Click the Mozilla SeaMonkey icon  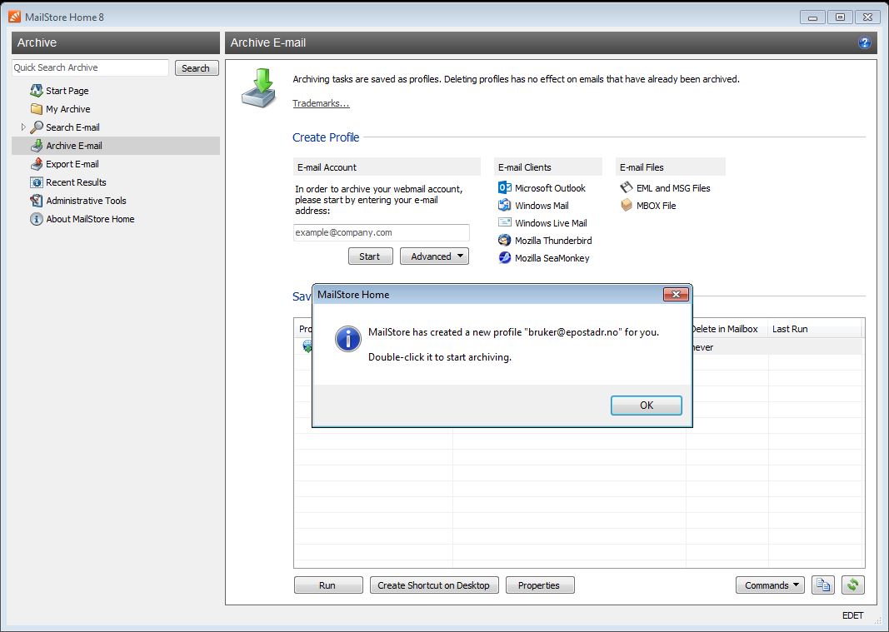pos(505,258)
